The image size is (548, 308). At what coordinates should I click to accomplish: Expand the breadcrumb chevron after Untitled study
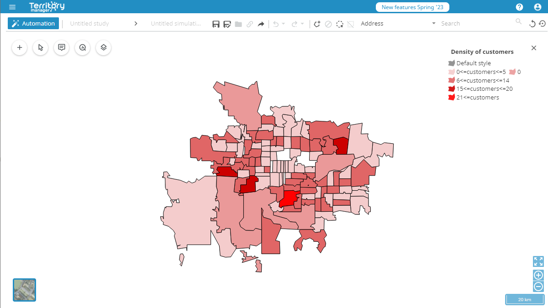(136, 24)
